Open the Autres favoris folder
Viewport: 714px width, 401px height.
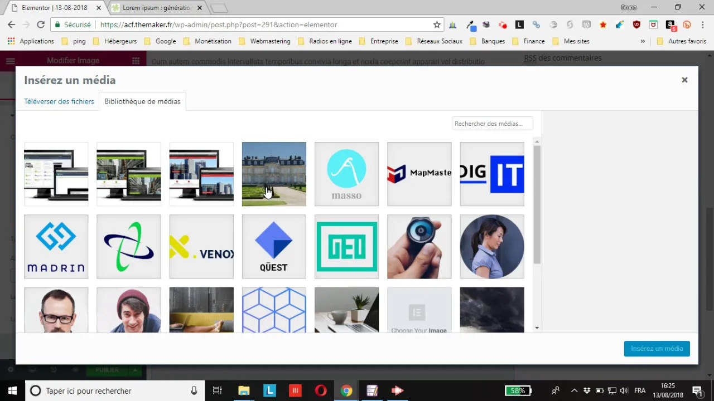682,41
